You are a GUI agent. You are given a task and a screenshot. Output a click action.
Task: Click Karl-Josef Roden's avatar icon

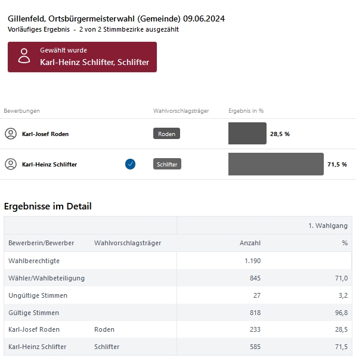pyautogui.click(x=11, y=134)
